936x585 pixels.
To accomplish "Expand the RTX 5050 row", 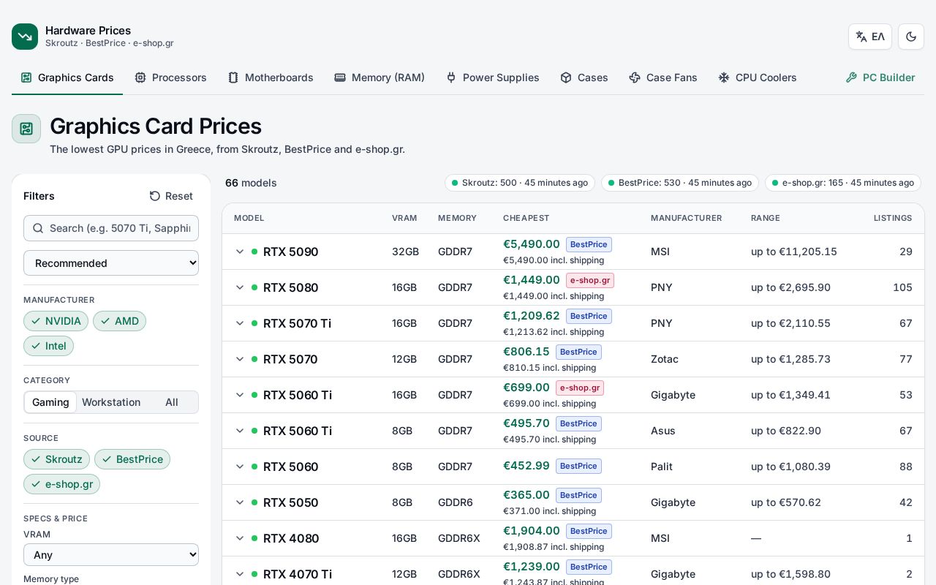I will (239, 502).
